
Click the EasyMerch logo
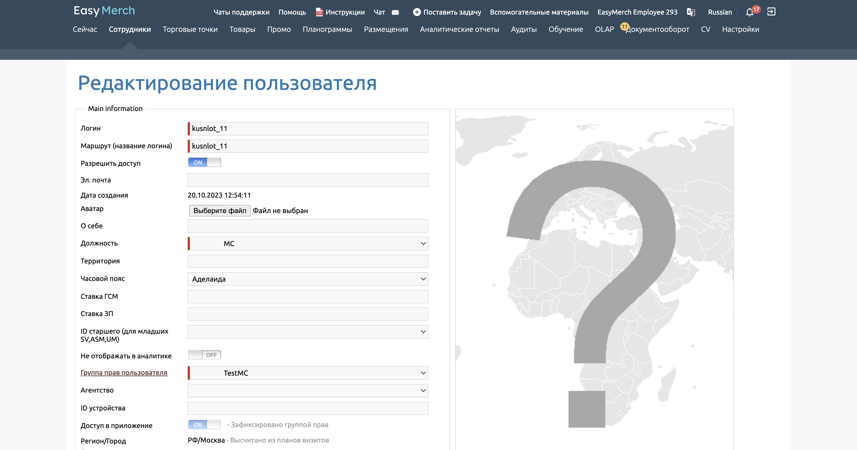tap(104, 11)
